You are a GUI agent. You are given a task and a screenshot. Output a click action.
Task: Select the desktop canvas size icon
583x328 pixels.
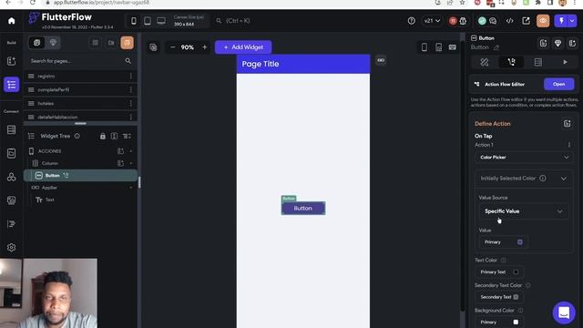click(161, 21)
